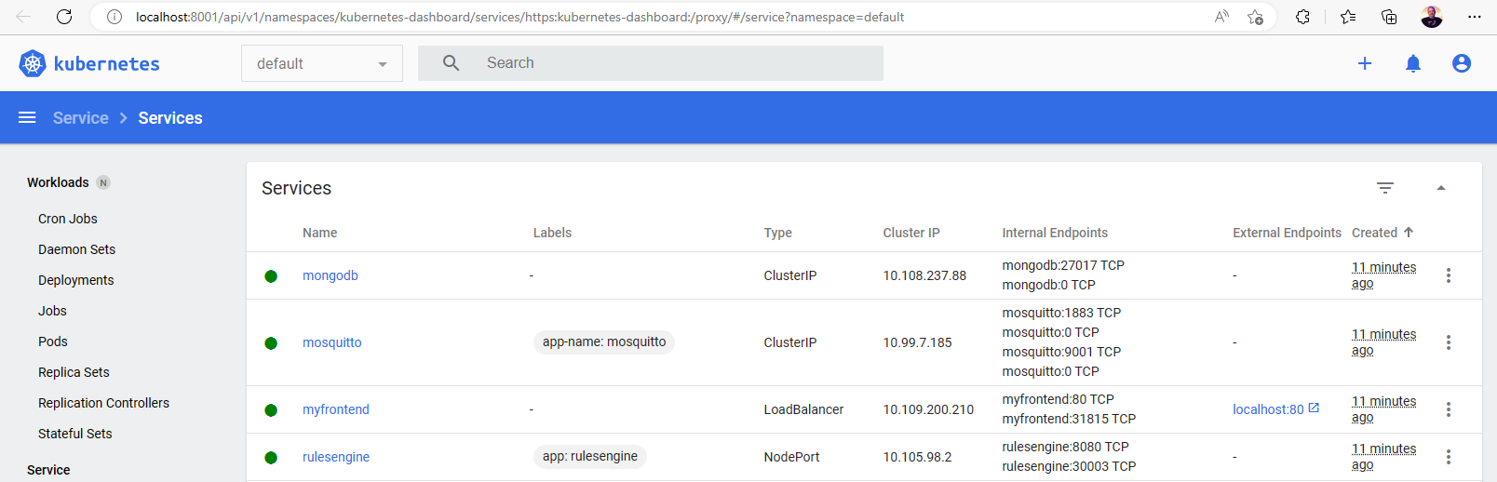This screenshot has width=1497, height=482.
Task: Click the Search input field
Action: point(651,63)
